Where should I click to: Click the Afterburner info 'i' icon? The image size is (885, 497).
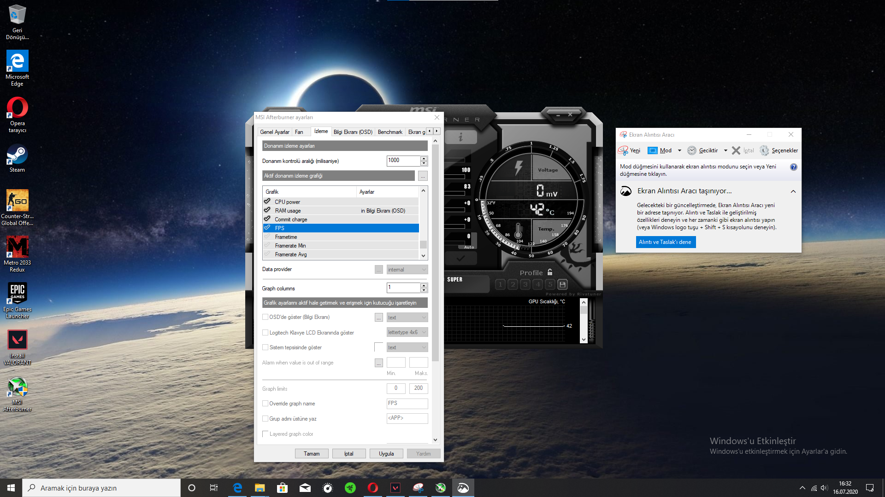pyautogui.click(x=460, y=137)
